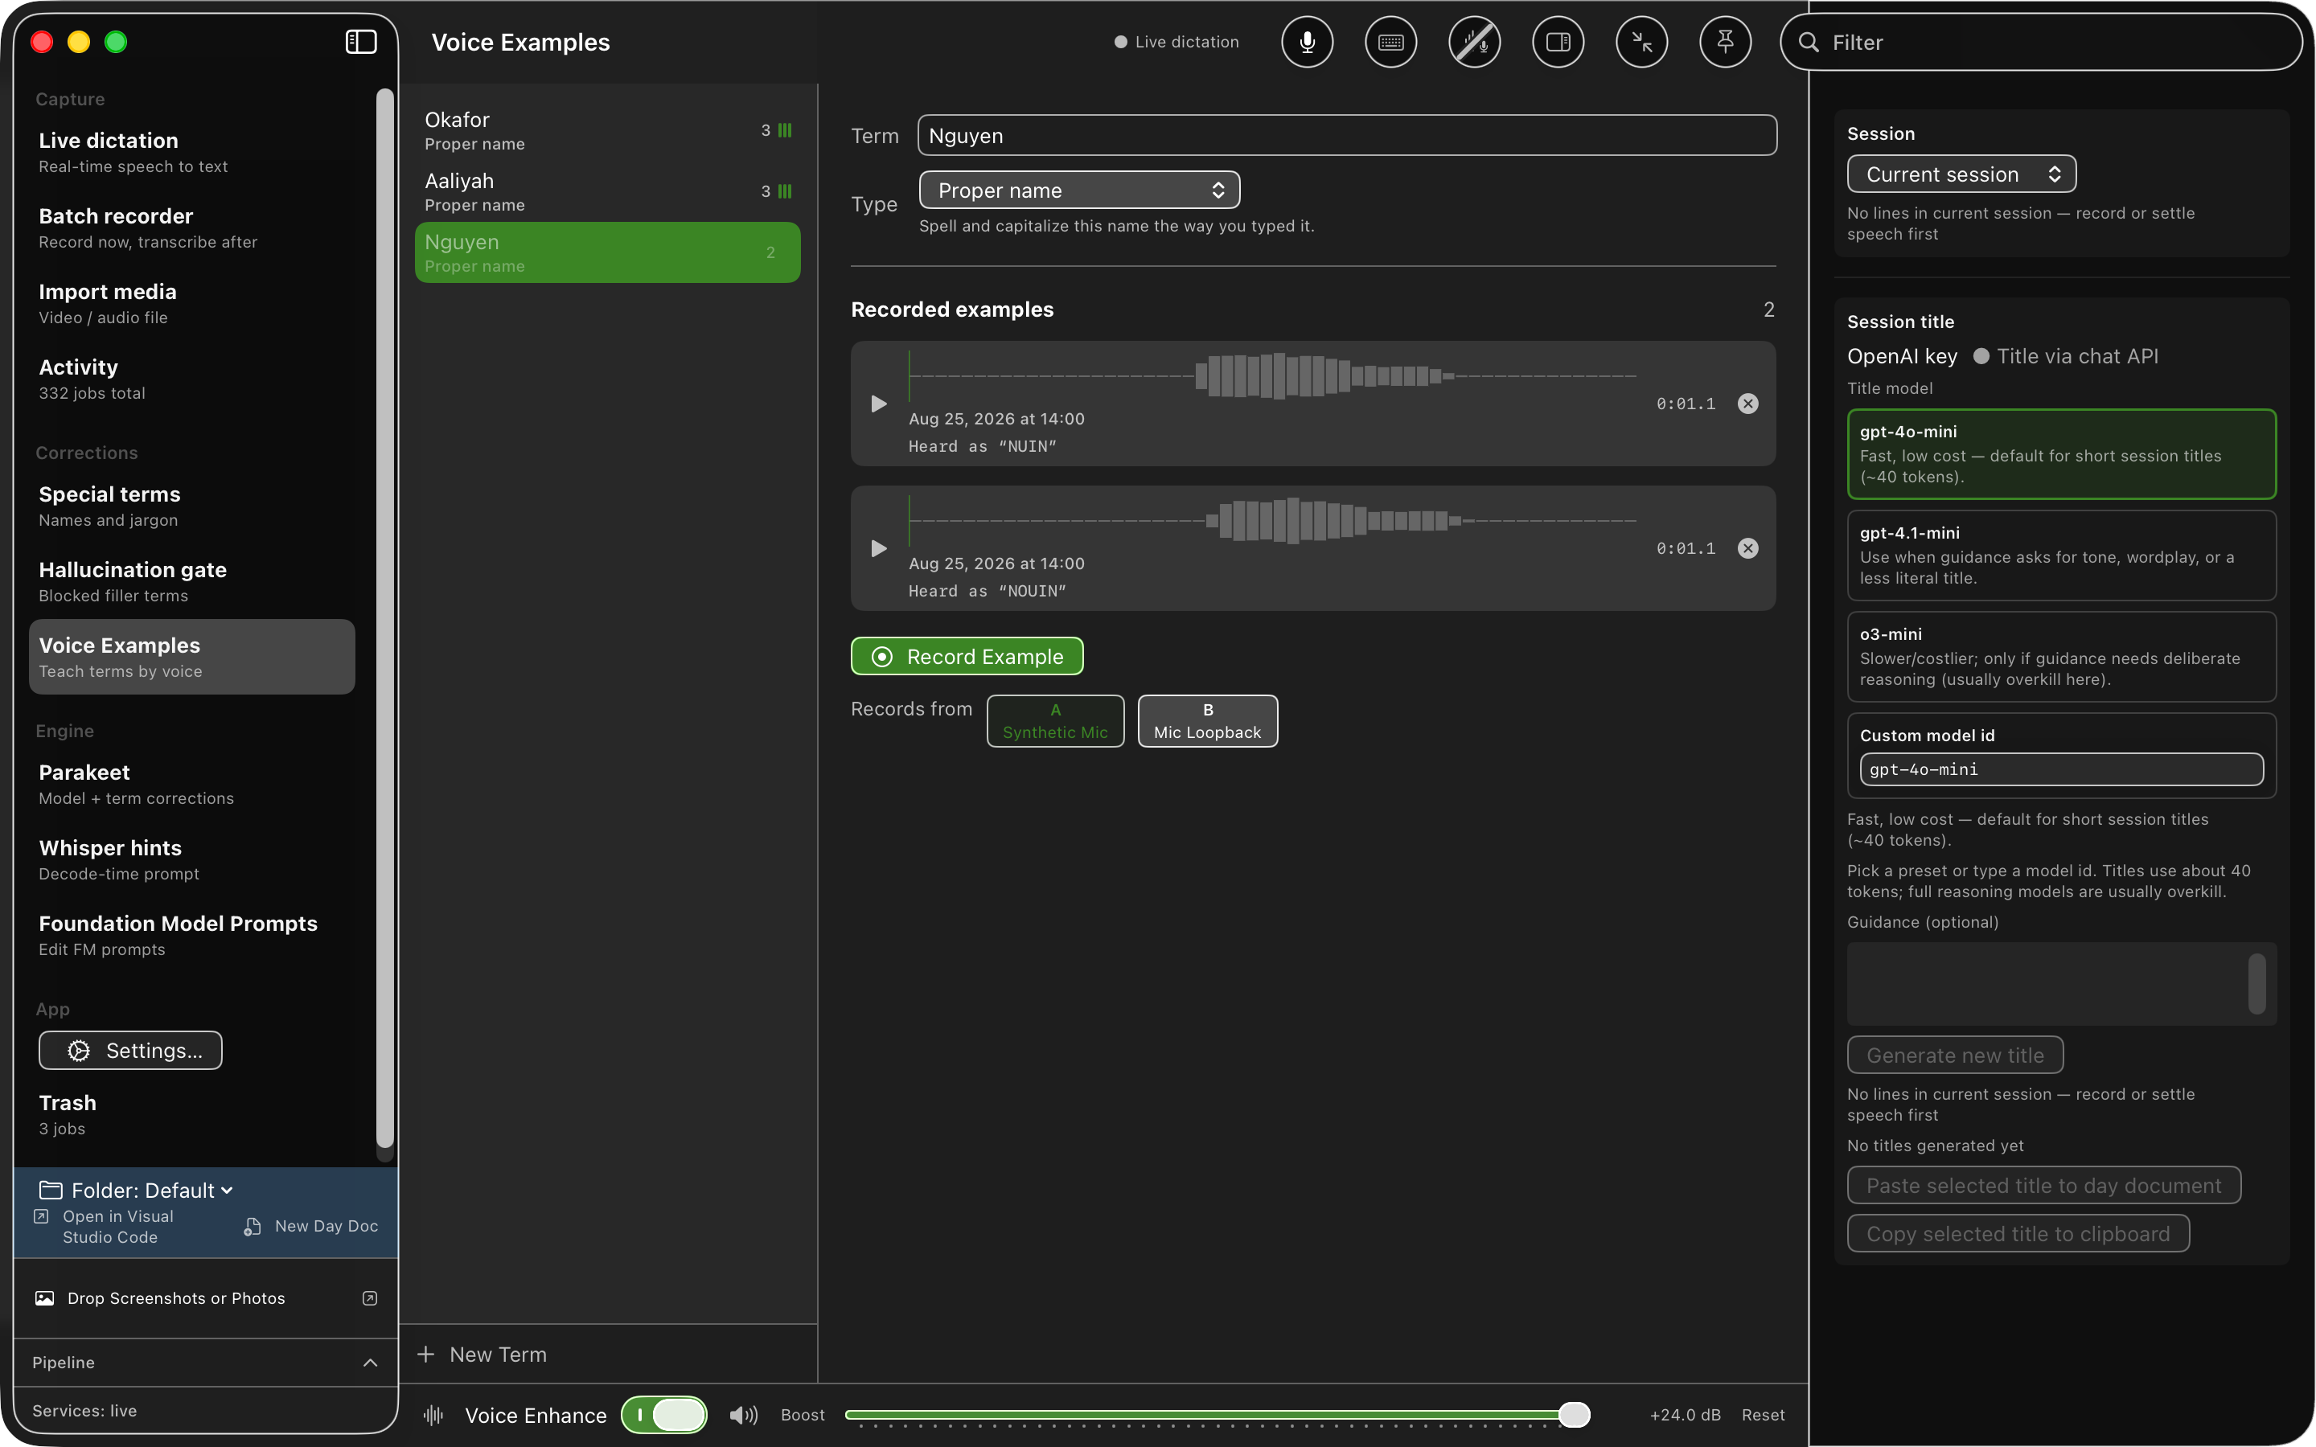
Task: Open the Folder: Default dropdown
Action: (x=136, y=1190)
